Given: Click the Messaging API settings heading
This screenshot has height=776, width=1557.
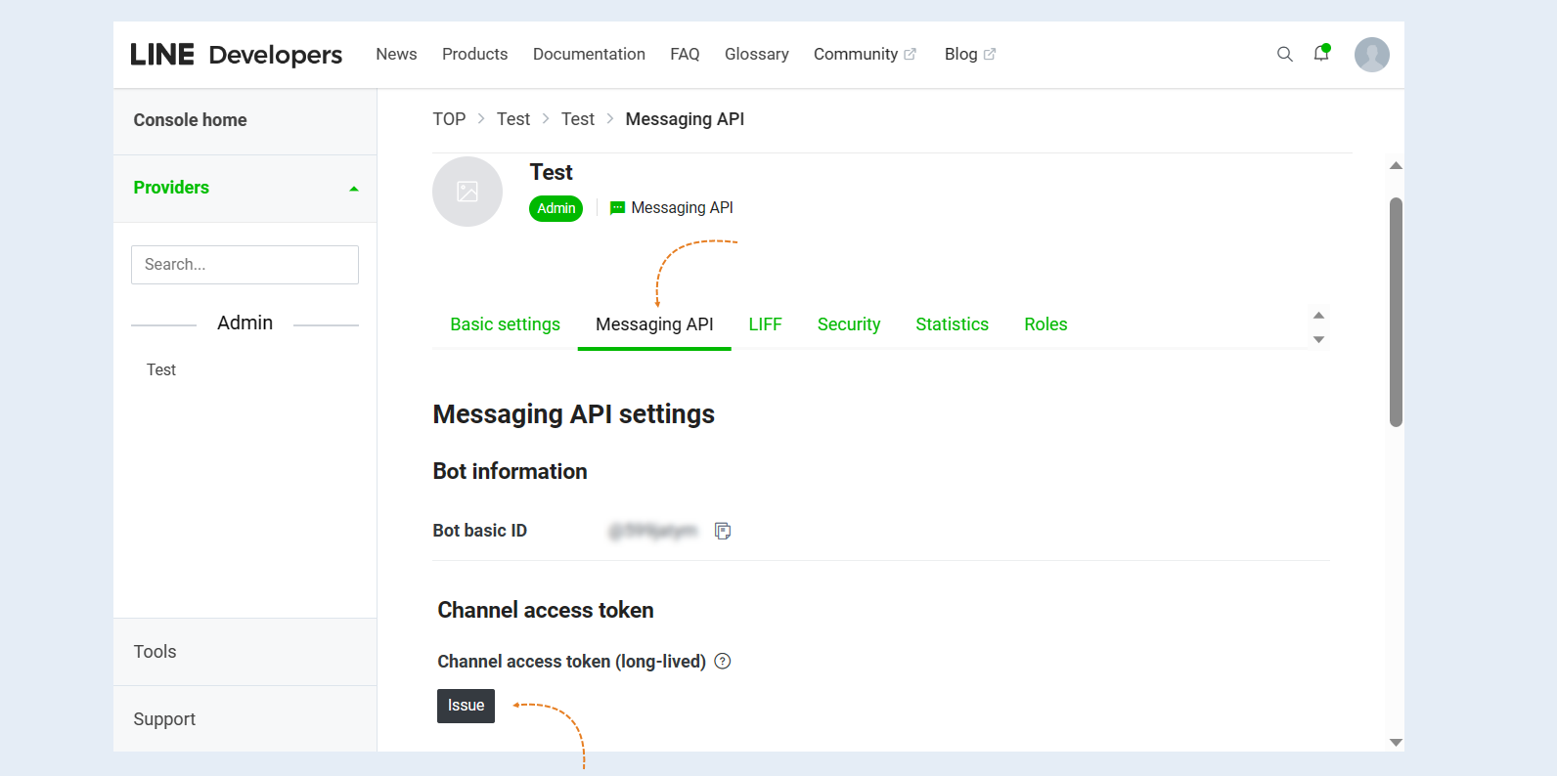Looking at the screenshot, I should point(574,414).
